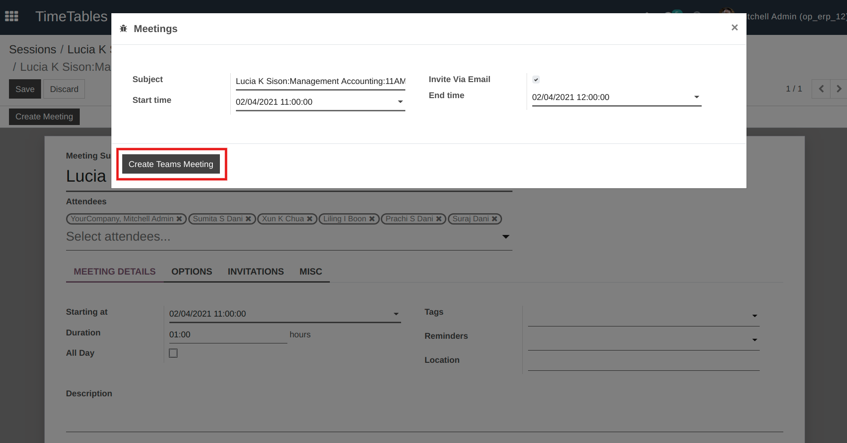The height and width of the screenshot is (443, 847).
Task: Go to previous record arrow
Action: [821, 89]
